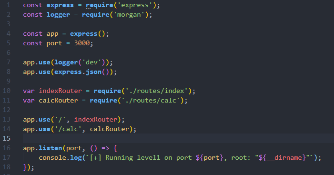The width and height of the screenshot is (334, 175).
Task: Click indexRouter argument on line 13
Action: click(x=96, y=119)
